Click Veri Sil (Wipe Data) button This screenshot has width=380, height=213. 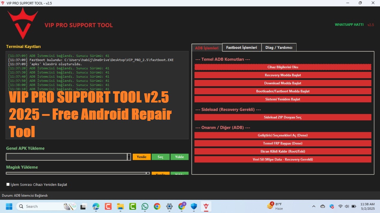283,159
